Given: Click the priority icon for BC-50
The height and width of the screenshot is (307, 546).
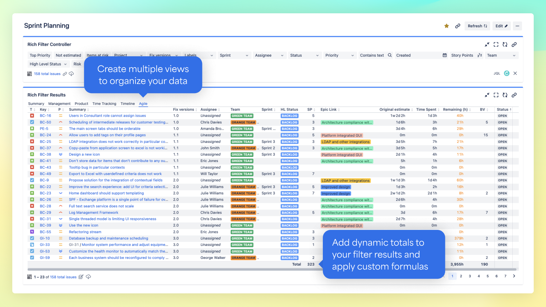Looking at the screenshot, I should point(60,122).
